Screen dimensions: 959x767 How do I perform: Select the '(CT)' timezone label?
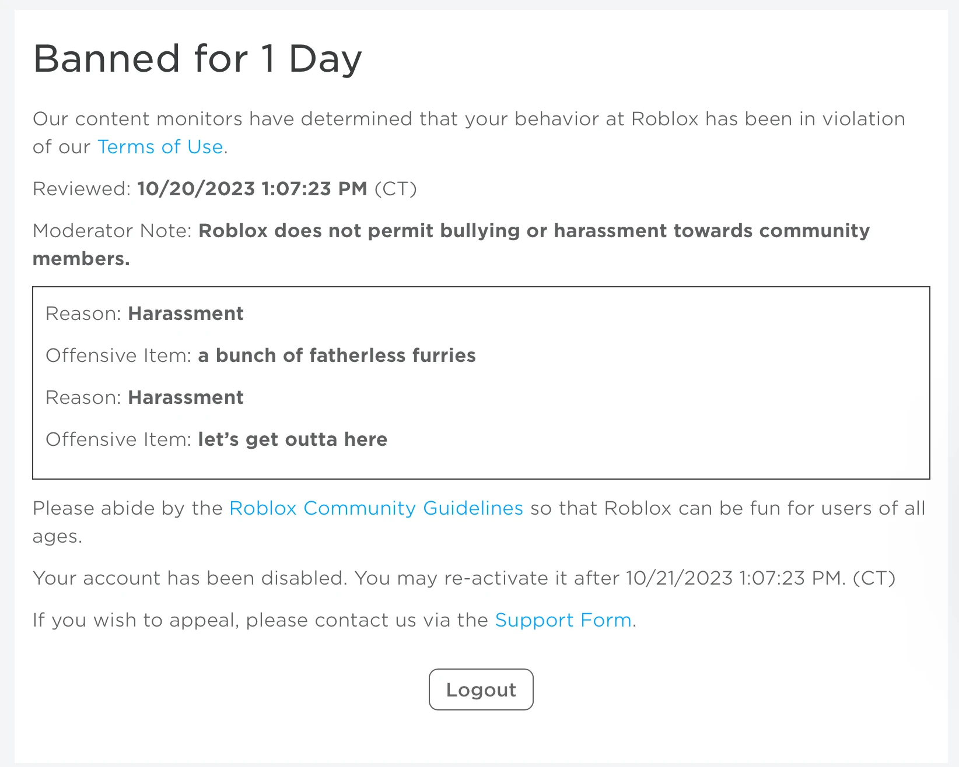click(x=398, y=188)
